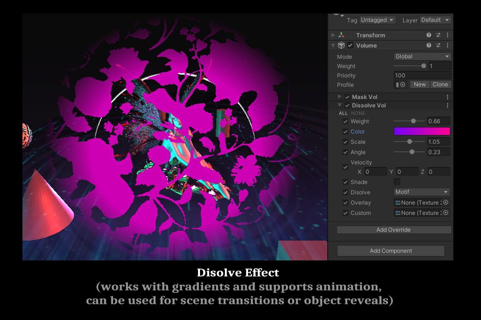
Task: Click the Transform axes icon
Action: (341, 35)
